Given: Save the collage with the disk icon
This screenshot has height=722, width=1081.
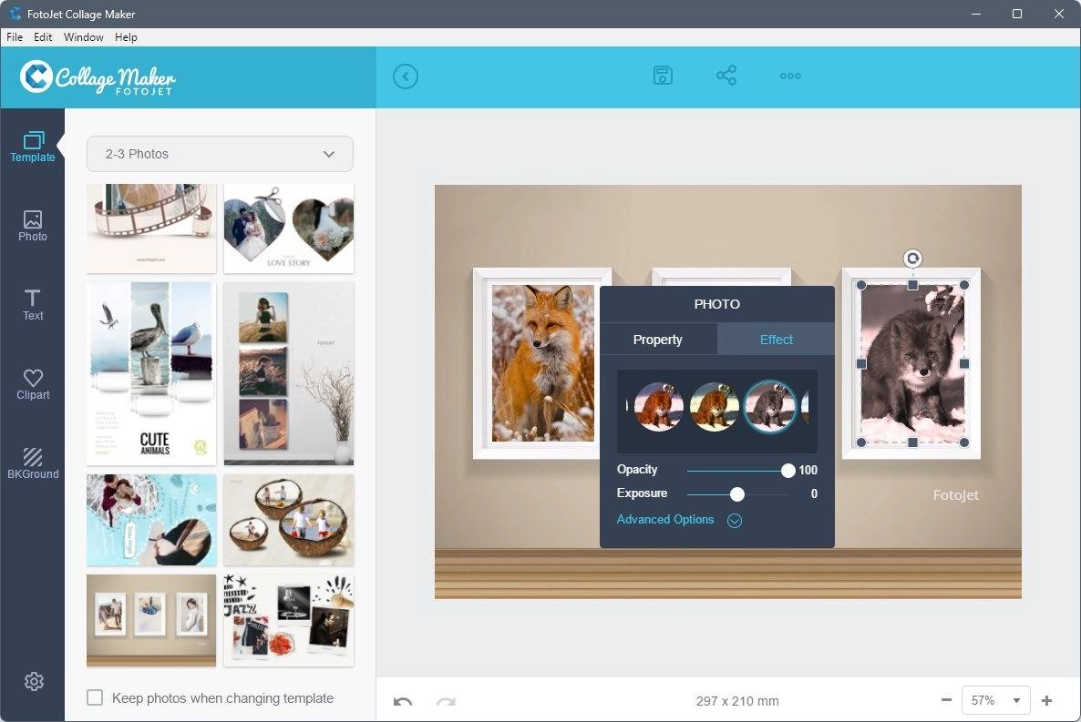Looking at the screenshot, I should tap(663, 75).
